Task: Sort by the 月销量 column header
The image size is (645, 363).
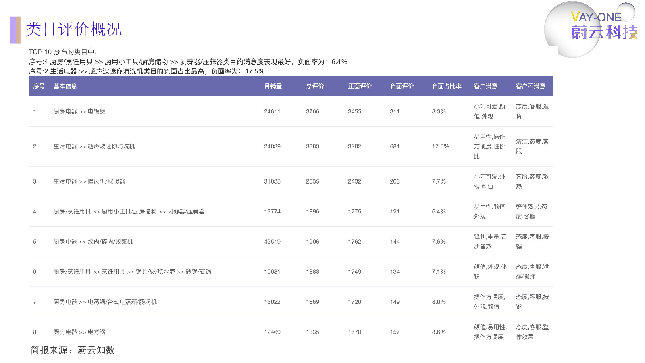Action: coord(273,86)
